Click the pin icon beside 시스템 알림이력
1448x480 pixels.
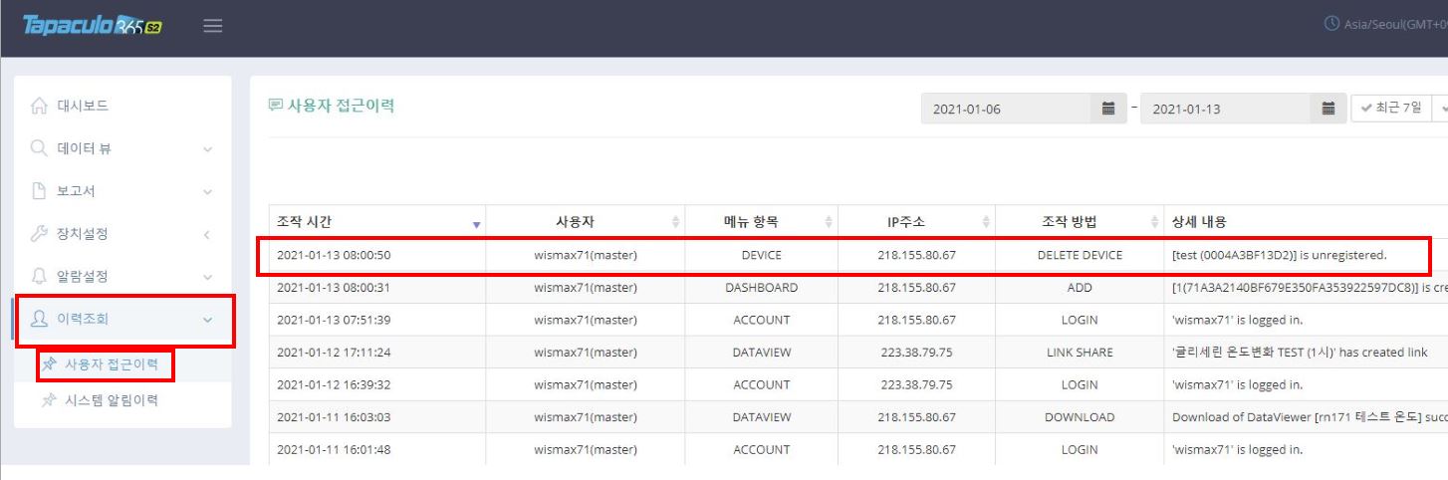point(49,400)
